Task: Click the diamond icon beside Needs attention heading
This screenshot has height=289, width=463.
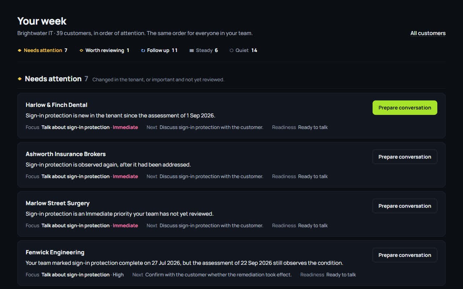Action: click(20, 79)
